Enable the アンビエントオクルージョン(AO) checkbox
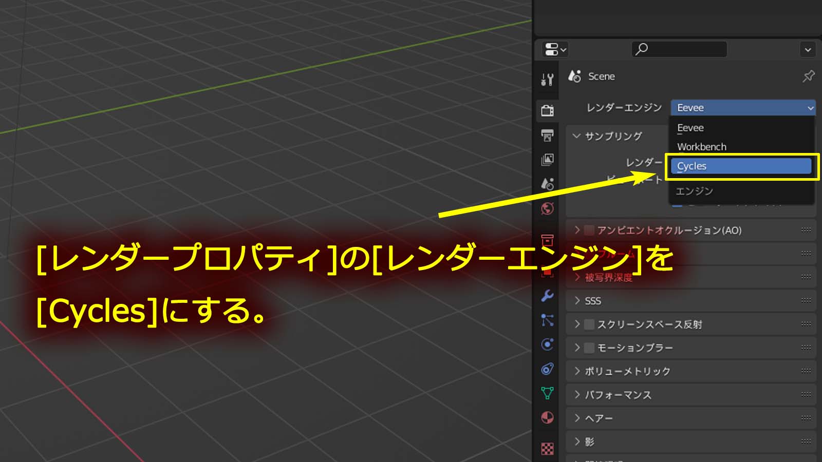The width and height of the screenshot is (822, 462). [x=590, y=230]
